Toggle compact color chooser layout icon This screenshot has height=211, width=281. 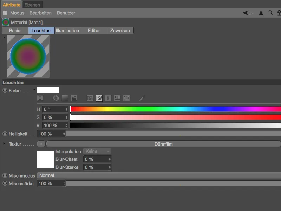(x=40, y=98)
